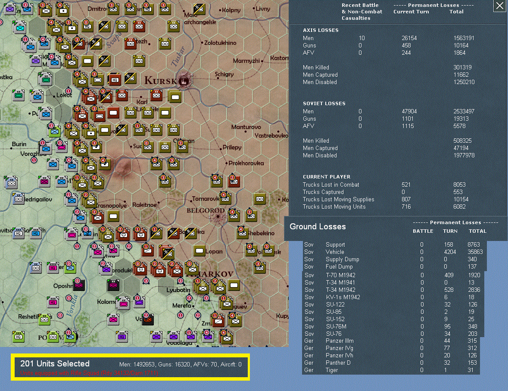Viewport: 508px width, 391px height.
Task: Click the Kursk factory city marker
Action: coord(184,81)
